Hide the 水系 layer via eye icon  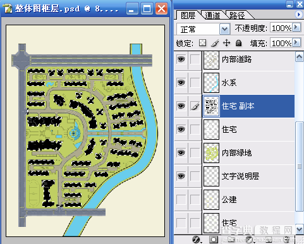(x=181, y=83)
